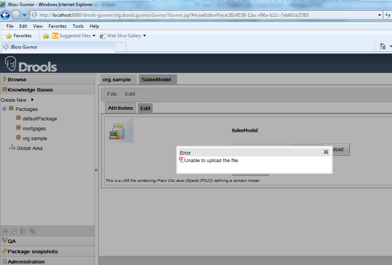
Task: Close the Error dialog
Action: click(326, 152)
